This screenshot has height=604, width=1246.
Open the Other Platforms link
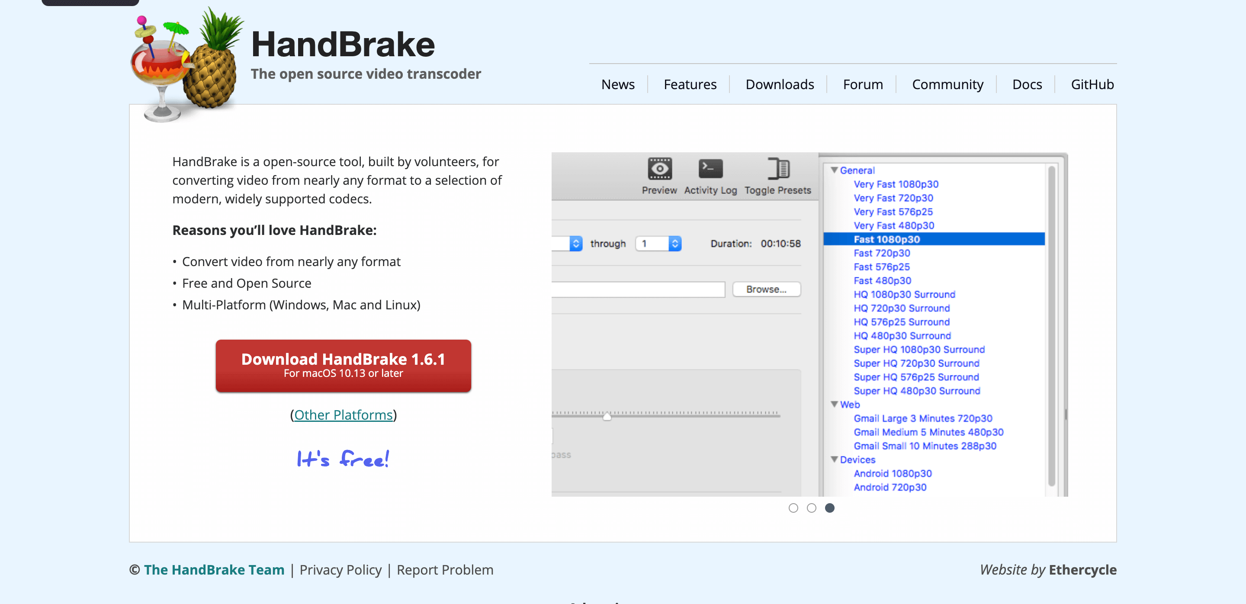point(343,415)
